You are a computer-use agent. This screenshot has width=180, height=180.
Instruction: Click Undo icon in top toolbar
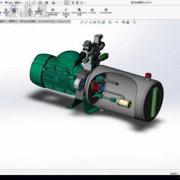coord(59,3)
